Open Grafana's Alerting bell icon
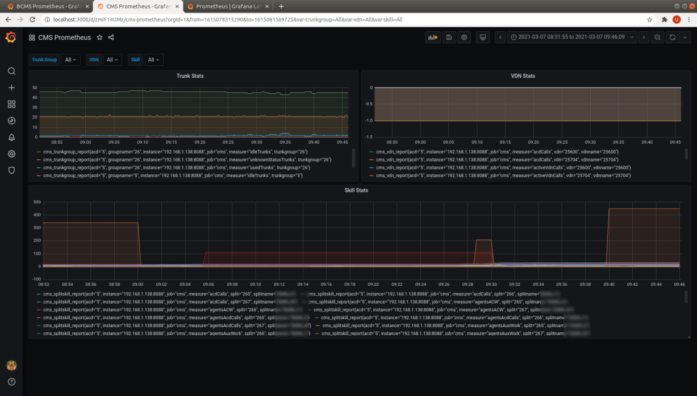 click(x=11, y=137)
